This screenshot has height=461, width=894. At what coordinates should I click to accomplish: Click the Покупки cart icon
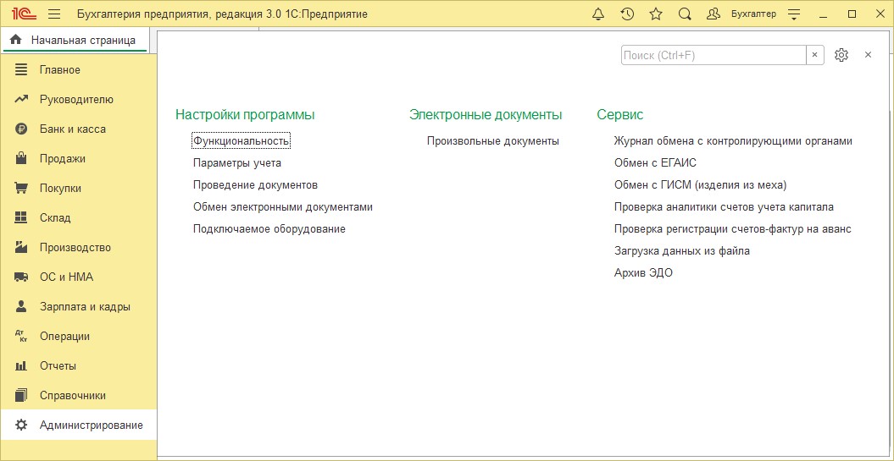point(21,189)
